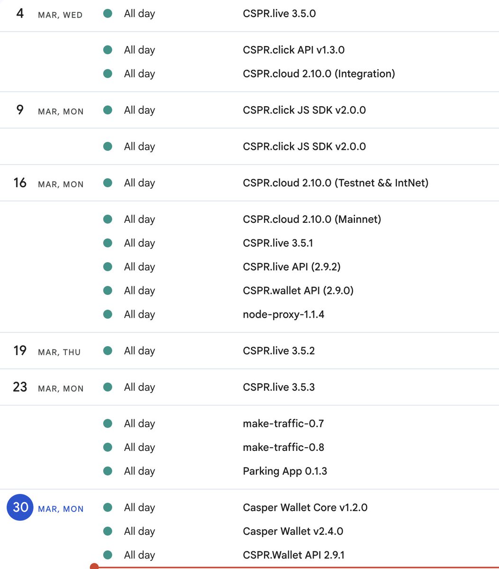The width and height of the screenshot is (499, 569).
Task: Open the make-traffic-0.7 event
Action: [x=283, y=423]
